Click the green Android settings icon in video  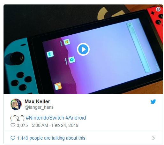point(72,60)
